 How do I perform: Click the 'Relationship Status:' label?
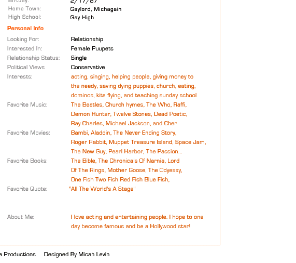tap(33, 58)
